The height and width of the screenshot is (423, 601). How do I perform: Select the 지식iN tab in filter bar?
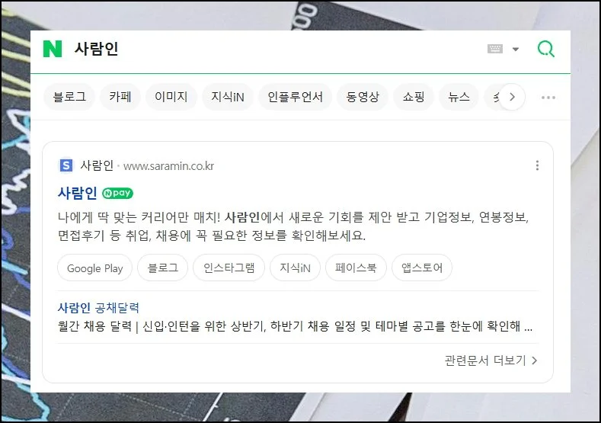point(228,97)
